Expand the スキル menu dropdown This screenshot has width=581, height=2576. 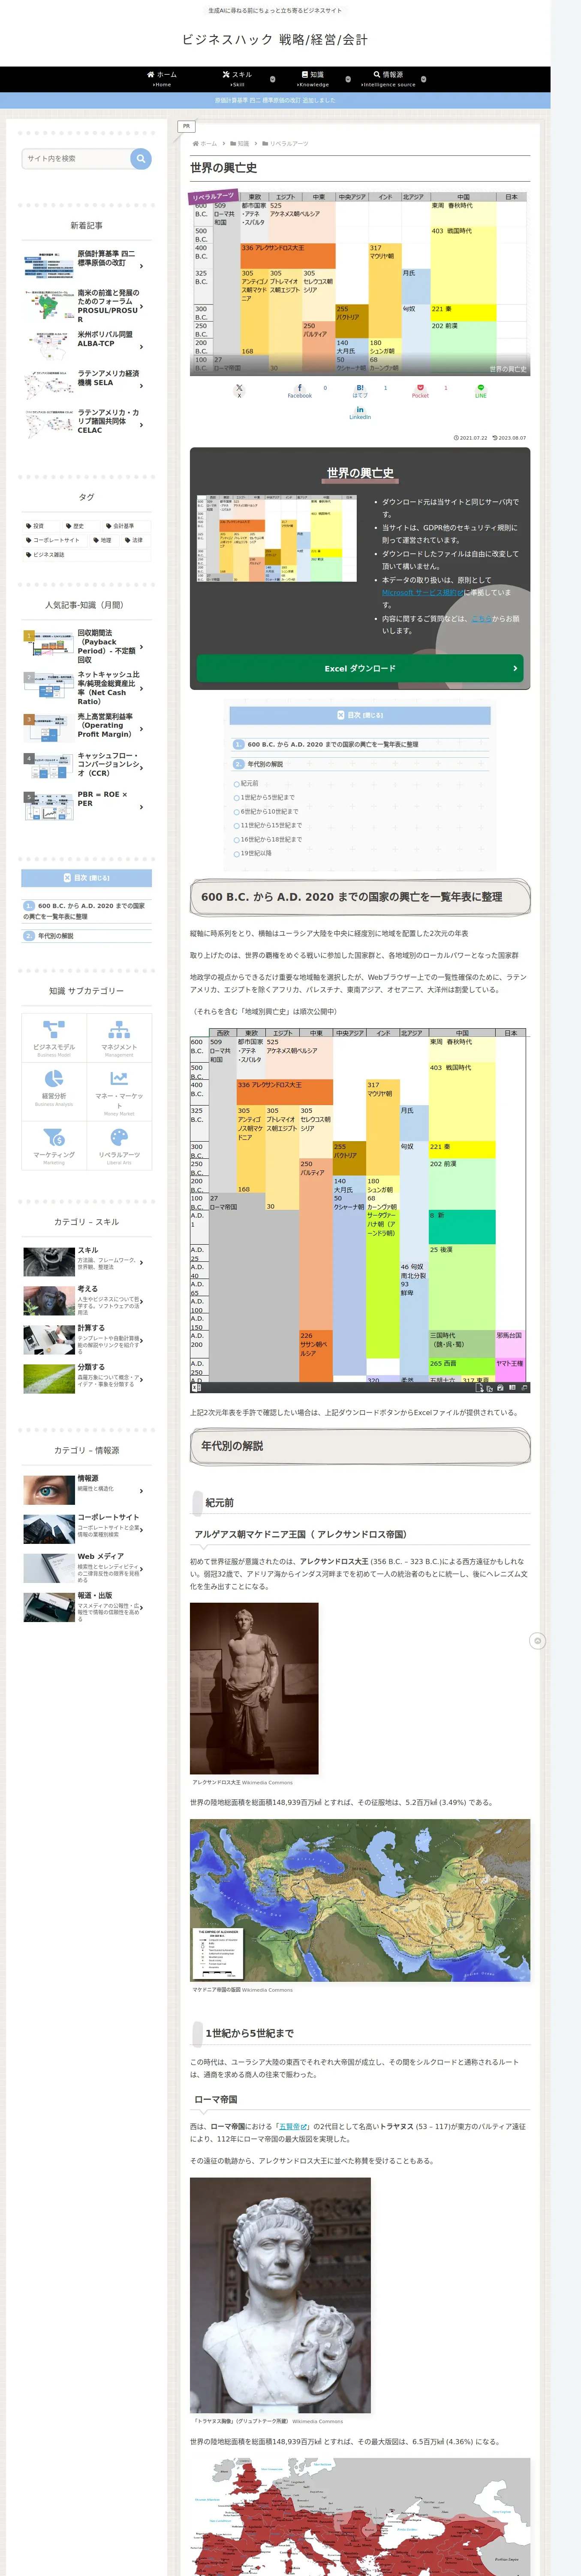click(x=274, y=79)
